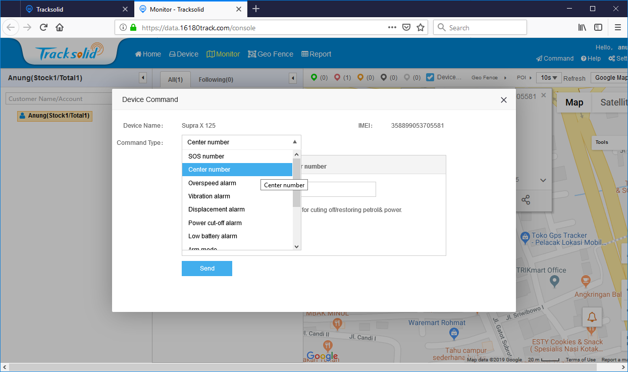
Task: Switch to the Satellite map tab
Action: coord(612,102)
